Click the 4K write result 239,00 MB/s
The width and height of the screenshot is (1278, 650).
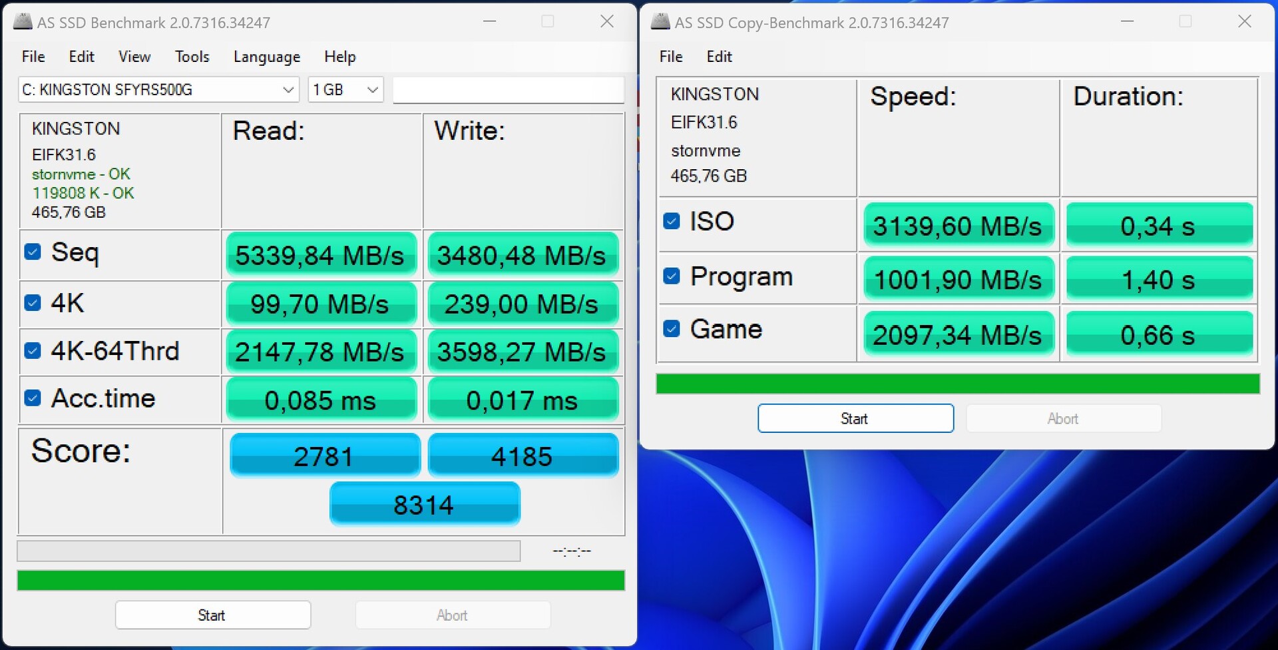(x=523, y=304)
